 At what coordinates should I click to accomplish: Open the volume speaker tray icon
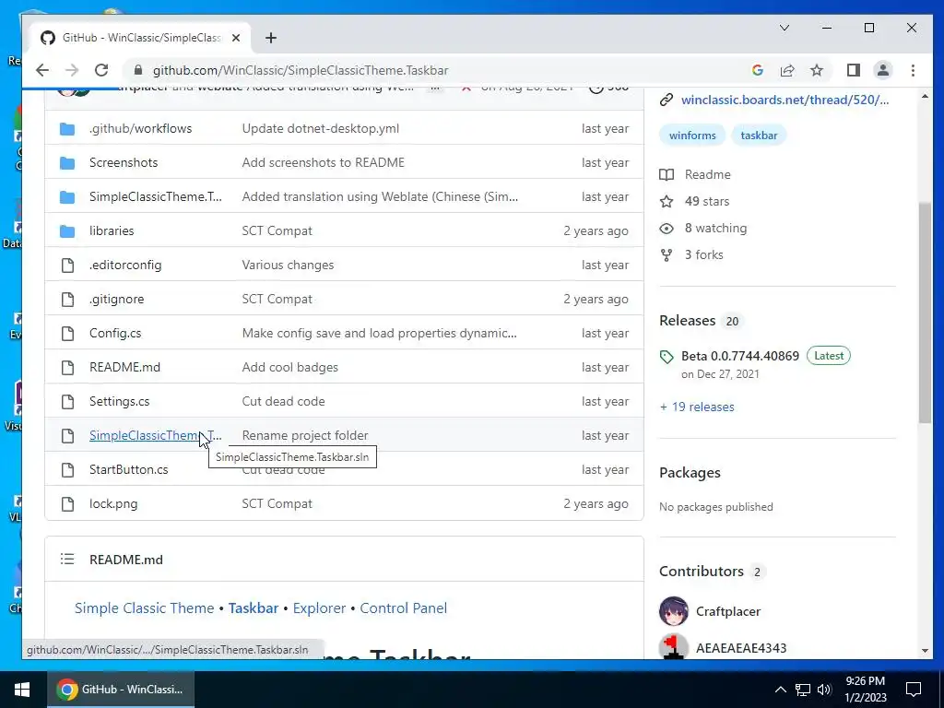point(824,690)
